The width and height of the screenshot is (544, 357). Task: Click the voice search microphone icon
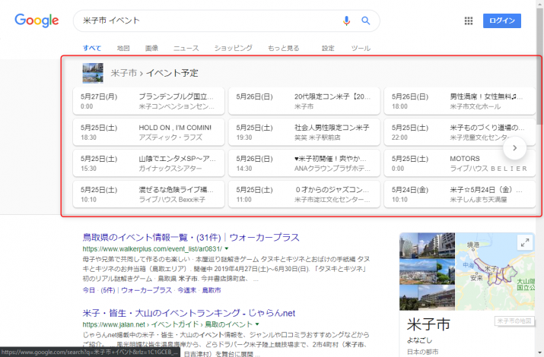tap(347, 21)
